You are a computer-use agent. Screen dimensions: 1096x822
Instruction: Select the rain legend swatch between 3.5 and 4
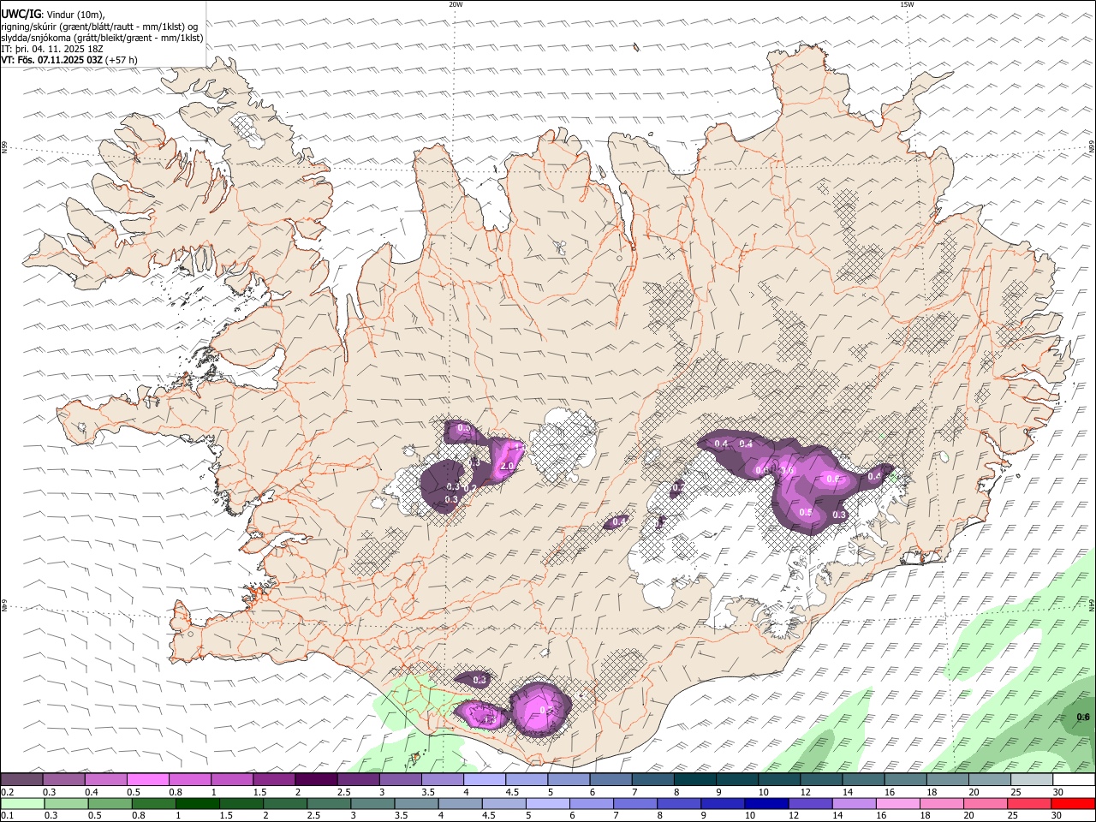[x=416, y=804]
